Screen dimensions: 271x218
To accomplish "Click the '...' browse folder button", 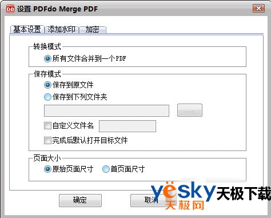I will point(190,110).
